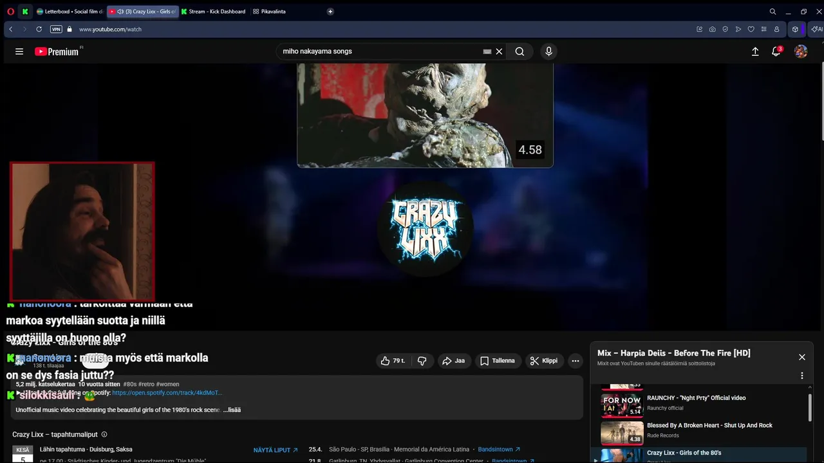Click NÄYTÄ LIPUT tickets link
Viewport: 824px width, 463px height.
(x=276, y=450)
